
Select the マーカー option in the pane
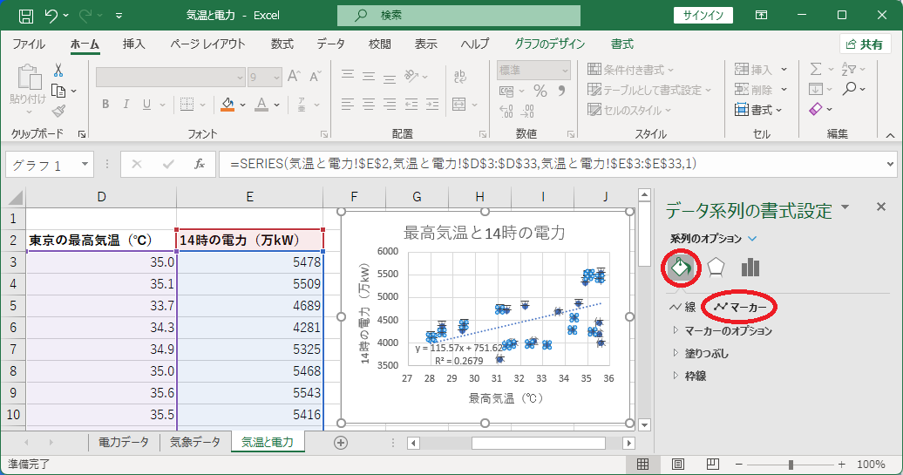point(741,308)
